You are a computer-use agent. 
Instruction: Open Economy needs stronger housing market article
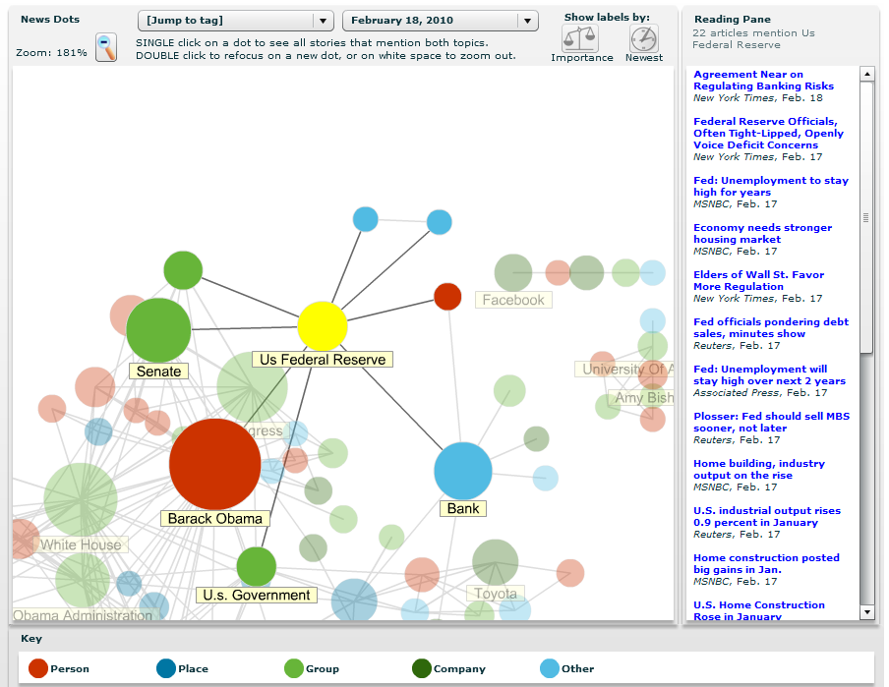[762, 234]
